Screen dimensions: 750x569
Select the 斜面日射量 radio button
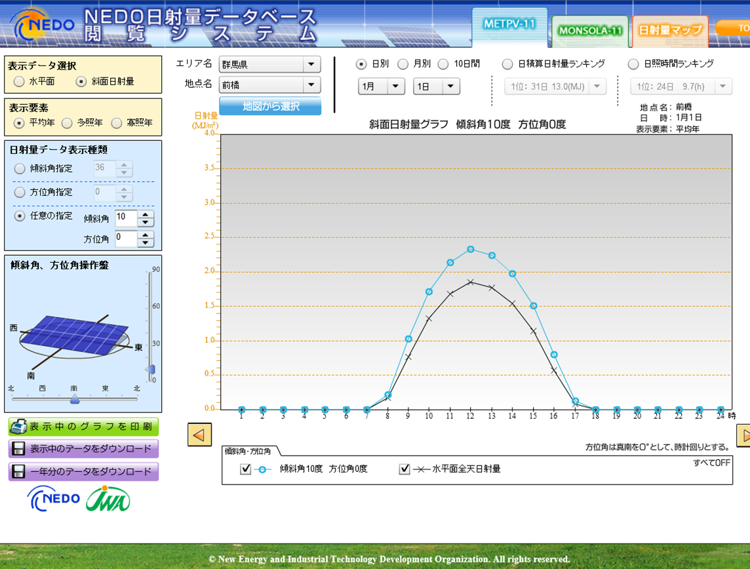[x=81, y=81]
